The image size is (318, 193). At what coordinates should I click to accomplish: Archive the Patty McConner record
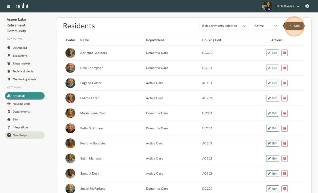(x=284, y=128)
